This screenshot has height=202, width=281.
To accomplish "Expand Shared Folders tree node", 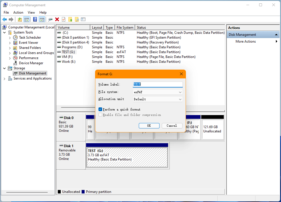I will 10,48.
